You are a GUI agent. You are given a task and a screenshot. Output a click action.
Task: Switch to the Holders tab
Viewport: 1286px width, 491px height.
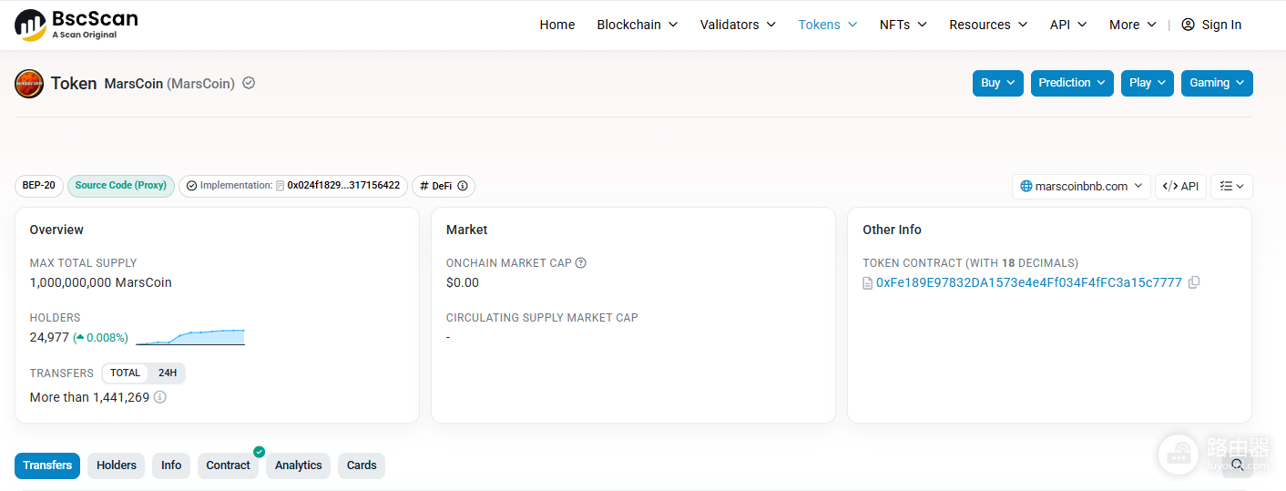coord(117,465)
